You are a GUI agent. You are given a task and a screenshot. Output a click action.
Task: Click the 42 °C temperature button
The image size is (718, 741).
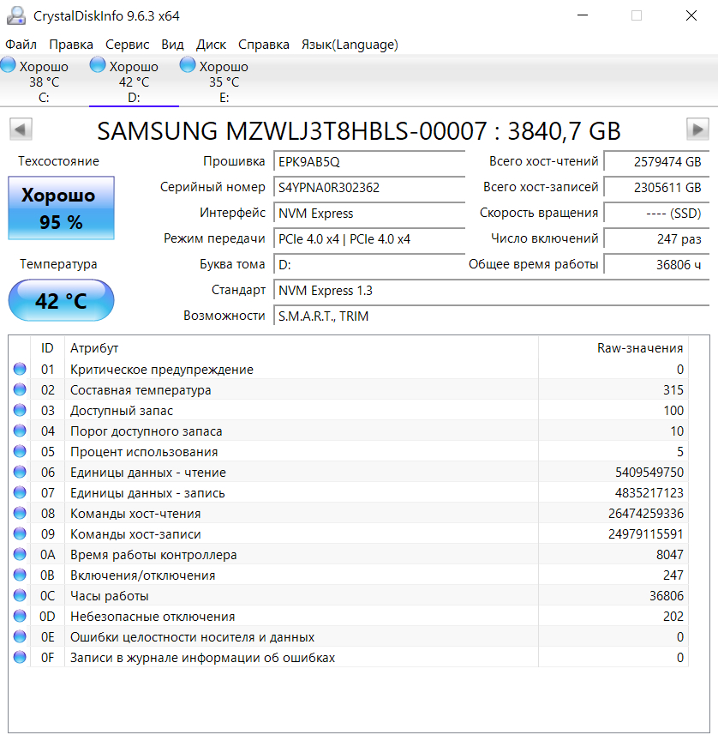pyautogui.click(x=62, y=300)
